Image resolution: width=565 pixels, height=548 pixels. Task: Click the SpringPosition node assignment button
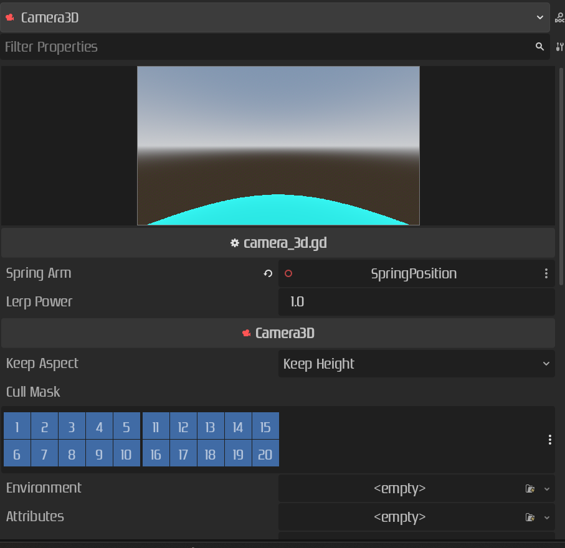pyautogui.click(x=412, y=273)
